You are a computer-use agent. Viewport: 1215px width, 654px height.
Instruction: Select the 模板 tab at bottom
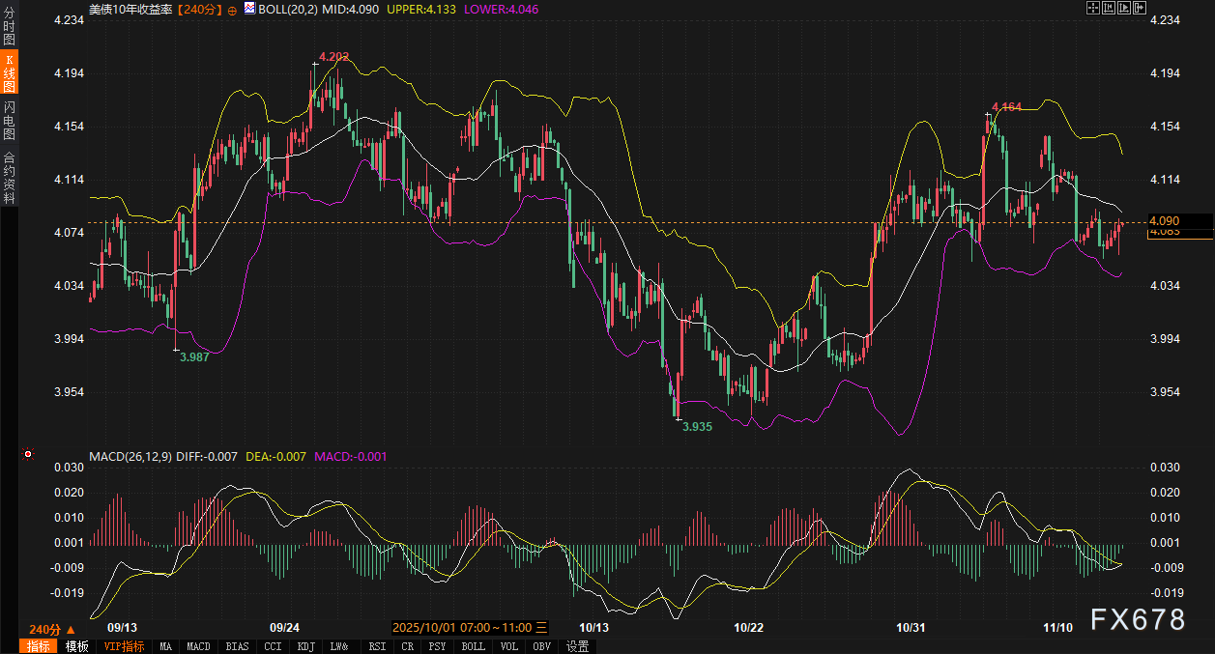(77, 646)
